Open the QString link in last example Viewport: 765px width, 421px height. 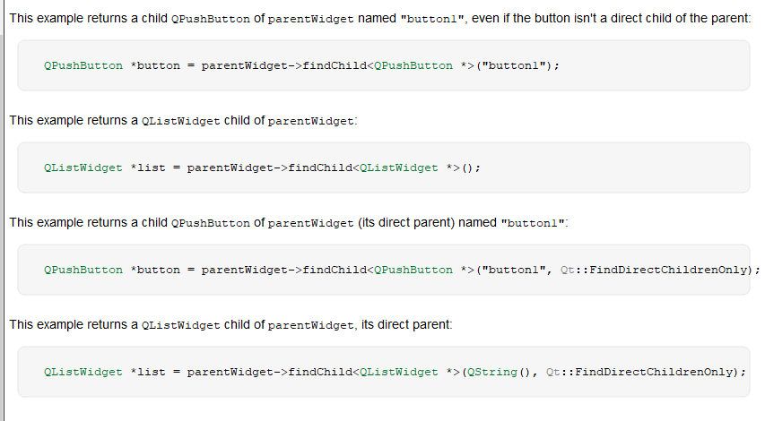491,373
